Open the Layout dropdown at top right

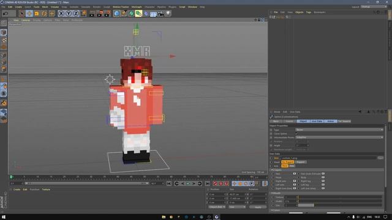tap(374, 7)
